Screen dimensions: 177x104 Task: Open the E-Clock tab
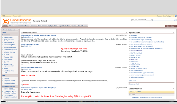click(x=11, y=26)
